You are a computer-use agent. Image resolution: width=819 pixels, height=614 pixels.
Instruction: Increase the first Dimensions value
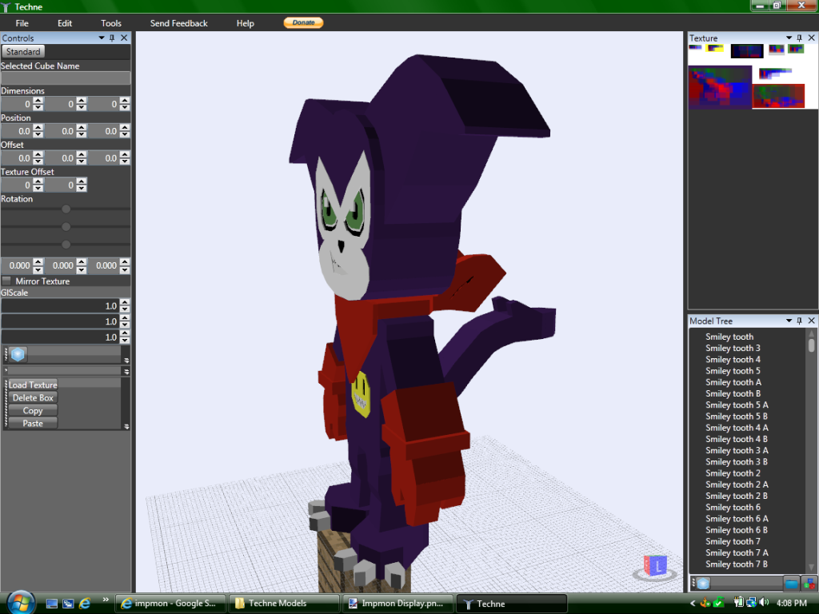(x=38, y=101)
